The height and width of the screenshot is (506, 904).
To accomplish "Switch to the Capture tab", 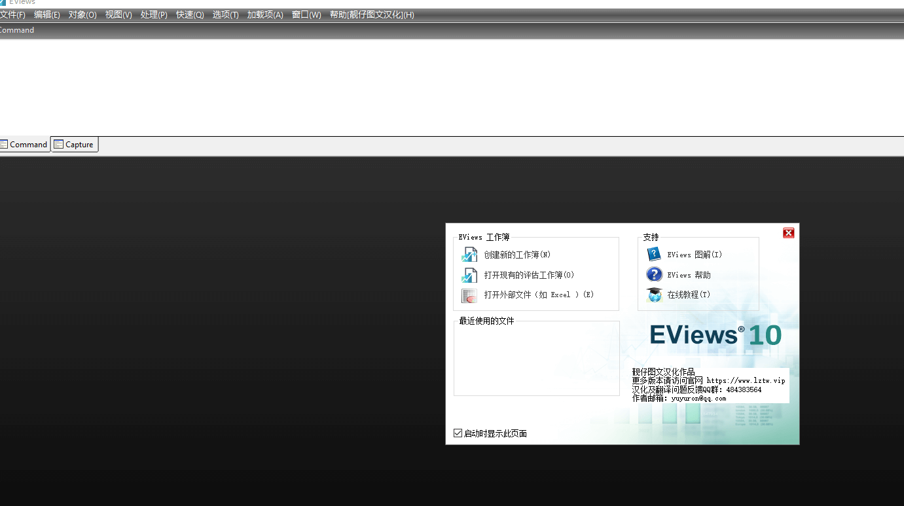I will (x=75, y=144).
